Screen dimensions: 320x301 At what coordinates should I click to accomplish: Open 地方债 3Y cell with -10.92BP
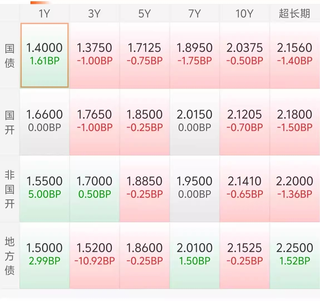click(x=95, y=256)
